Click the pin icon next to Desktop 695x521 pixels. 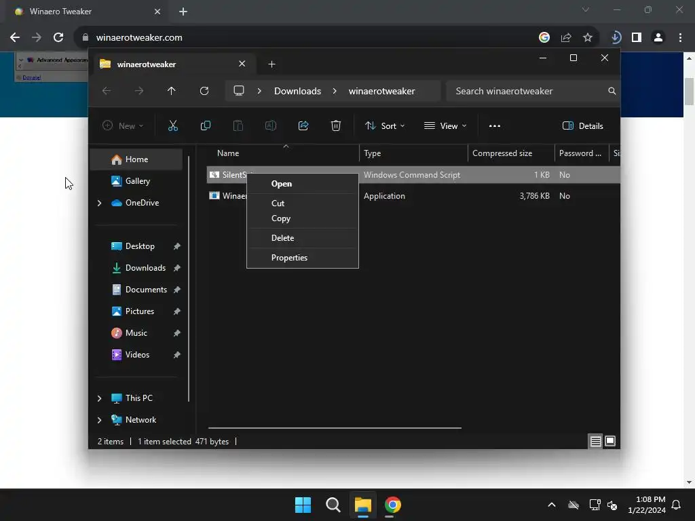pyautogui.click(x=177, y=246)
